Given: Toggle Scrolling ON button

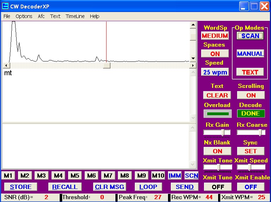Looking at the screenshot, I should coord(251,95).
